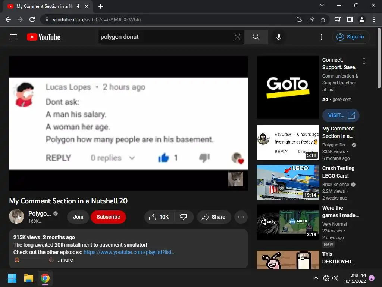Subscribe to the Polygon Donut channel
Viewport: 382px width, 287px height.
pyautogui.click(x=109, y=217)
